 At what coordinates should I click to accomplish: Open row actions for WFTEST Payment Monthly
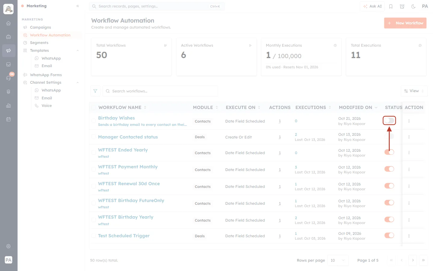409,170
